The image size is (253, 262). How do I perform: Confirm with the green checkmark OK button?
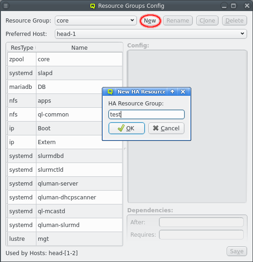click(x=127, y=128)
